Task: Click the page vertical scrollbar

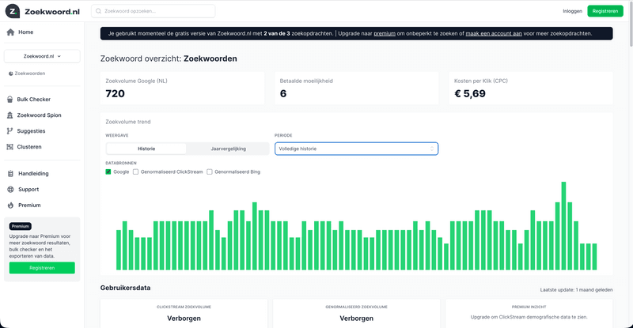Action: click(x=630, y=25)
